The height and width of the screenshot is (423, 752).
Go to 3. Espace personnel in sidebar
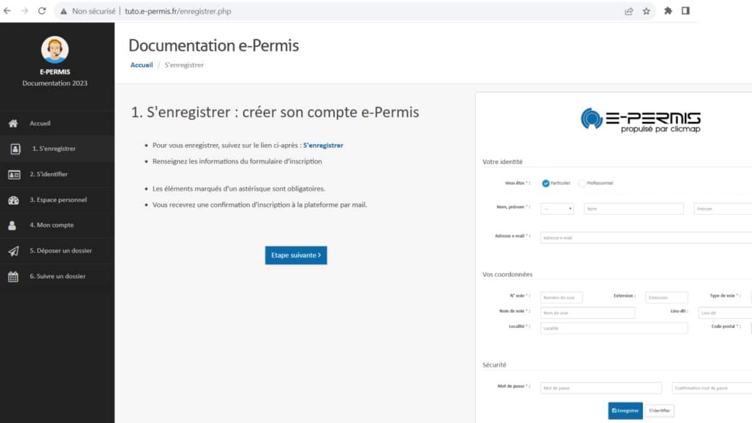pos(58,200)
